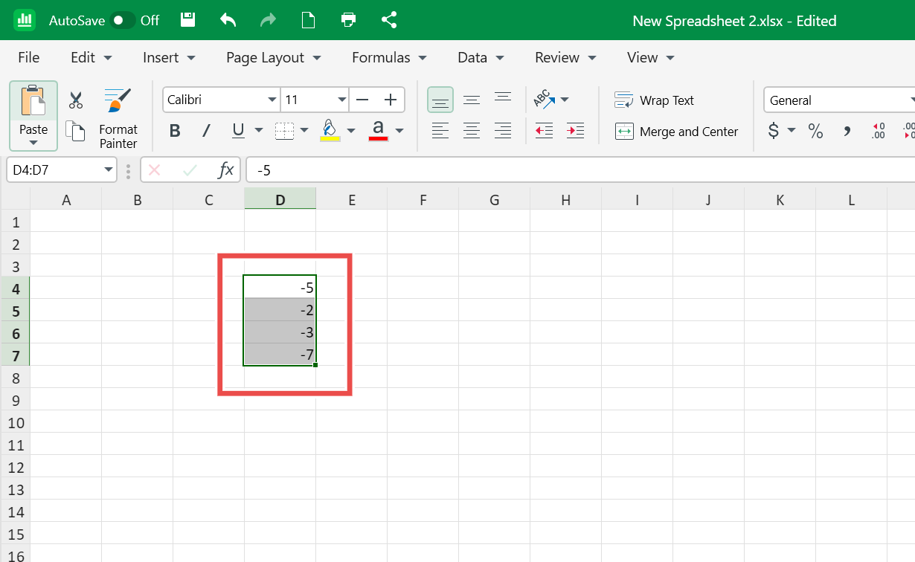Expand the Name Box dropdown arrow
This screenshot has width=915, height=562.
coord(109,170)
